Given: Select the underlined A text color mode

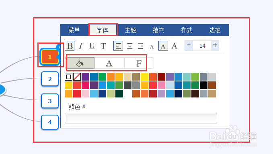Looking at the screenshot, I should tap(109, 63).
